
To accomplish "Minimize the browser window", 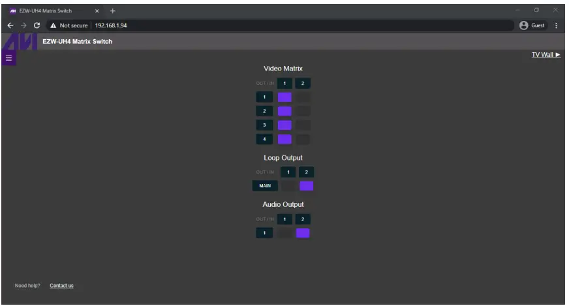I will [x=518, y=10].
